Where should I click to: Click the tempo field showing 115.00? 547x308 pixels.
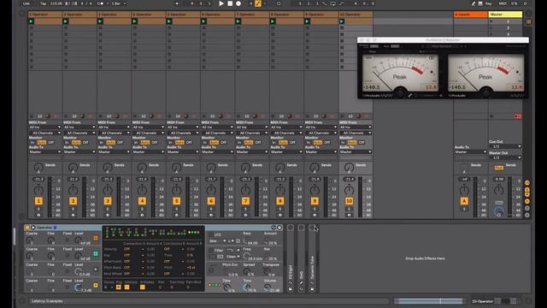click(x=56, y=3)
